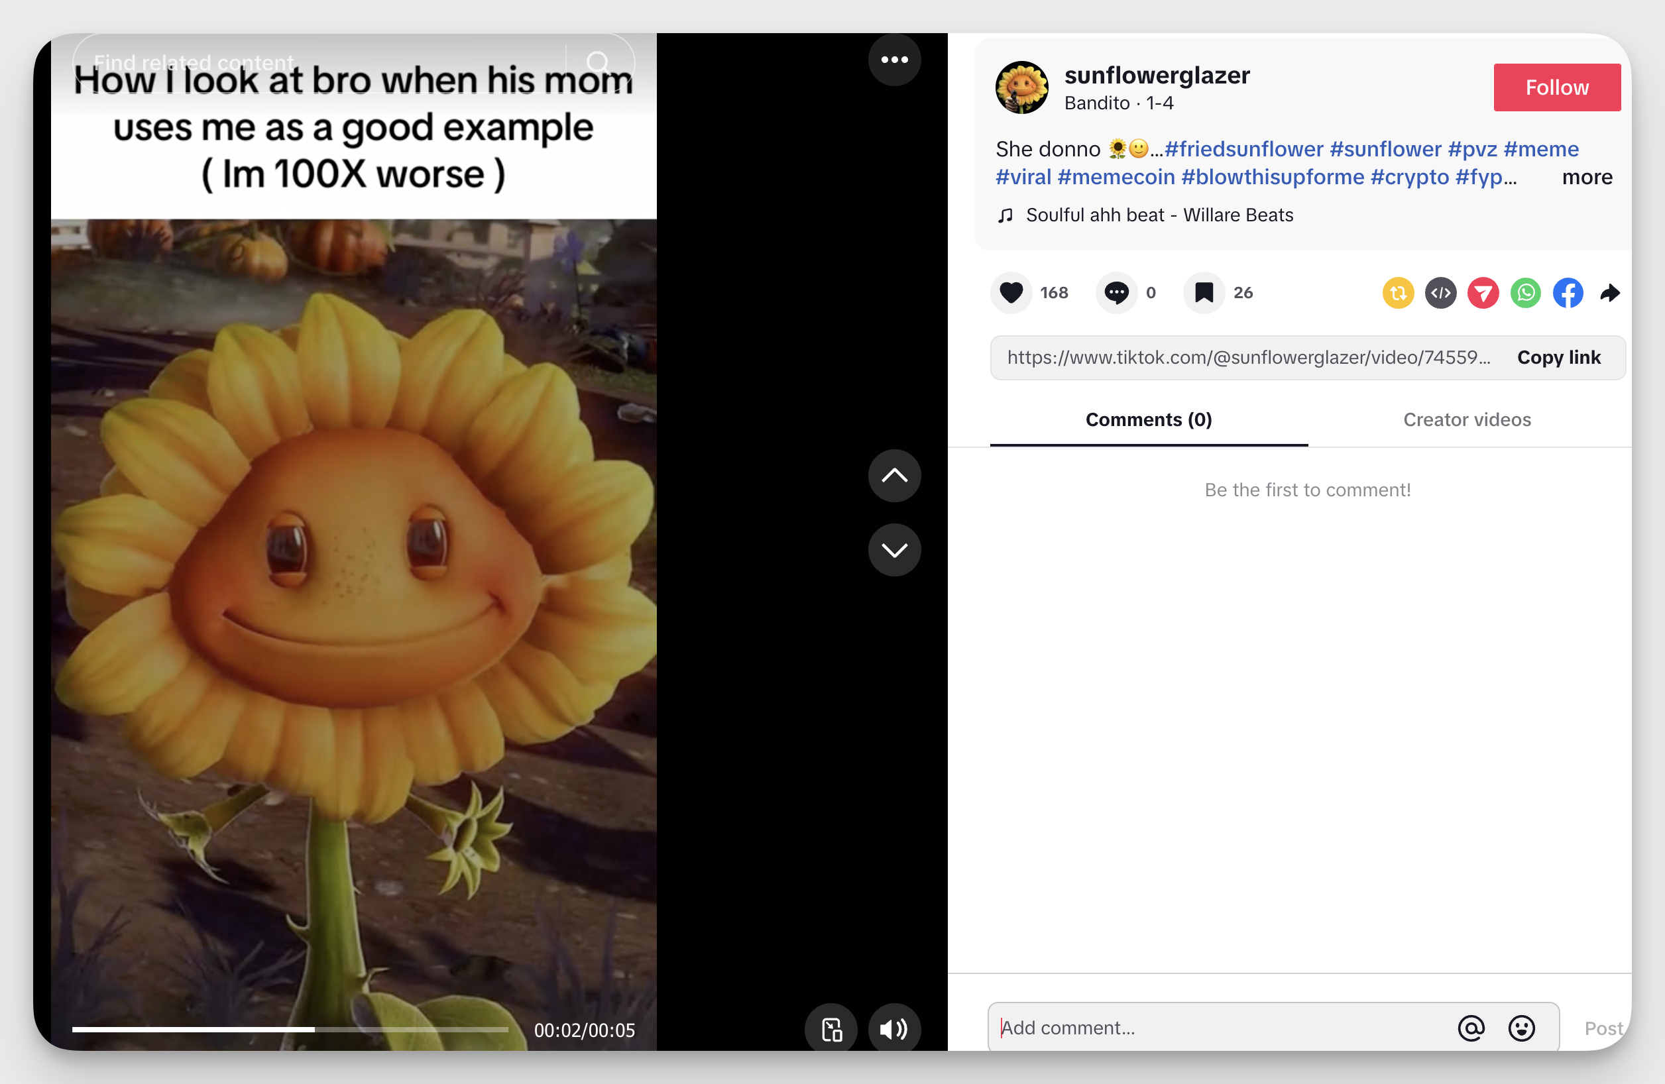Click the search magnifier in related content
The image size is (1665, 1084).
(x=597, y=62)
